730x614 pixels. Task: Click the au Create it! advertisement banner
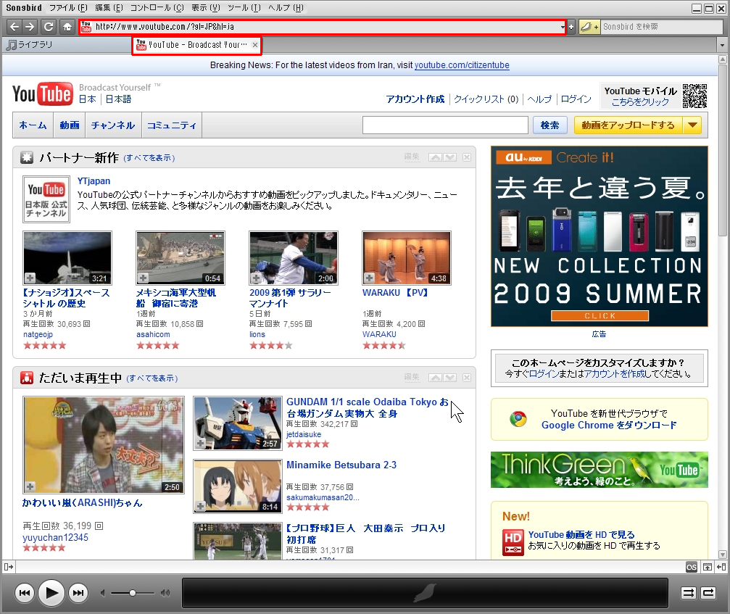[600, 236]
